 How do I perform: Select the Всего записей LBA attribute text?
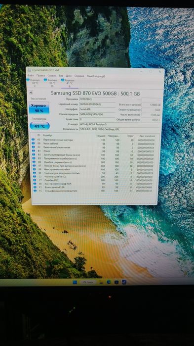[54, 187]
